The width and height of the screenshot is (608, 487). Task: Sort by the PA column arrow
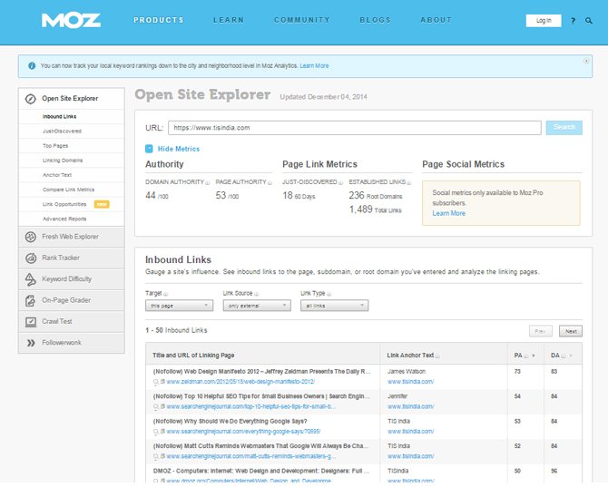pyautogui.click(x=534, y=356)
